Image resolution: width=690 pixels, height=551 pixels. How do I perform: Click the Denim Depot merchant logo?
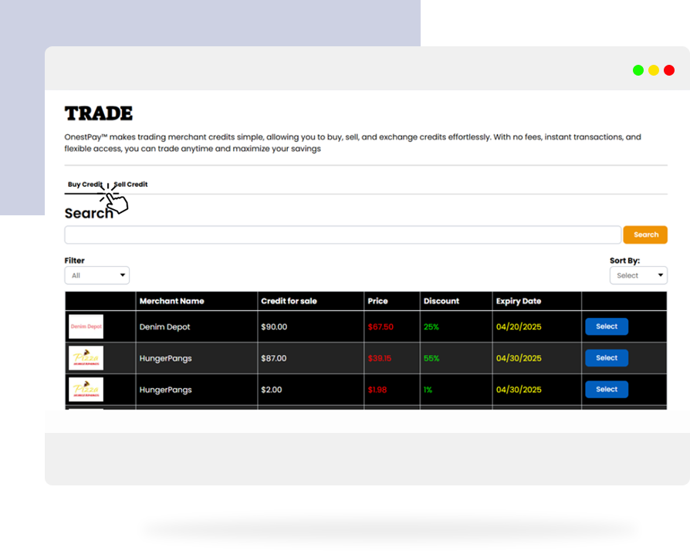tap(86, 326)
